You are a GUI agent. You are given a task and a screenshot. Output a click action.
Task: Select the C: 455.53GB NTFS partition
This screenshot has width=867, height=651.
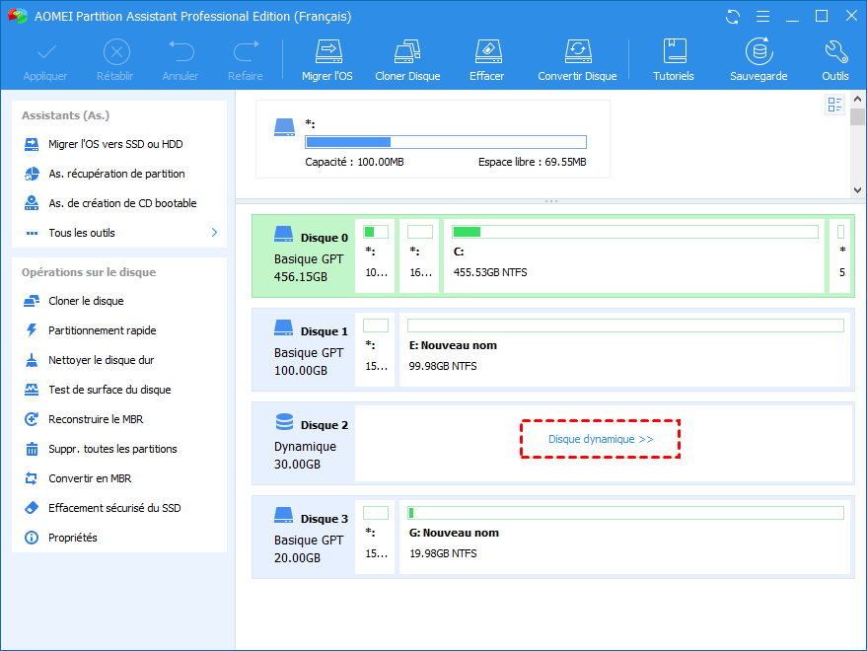633,256
